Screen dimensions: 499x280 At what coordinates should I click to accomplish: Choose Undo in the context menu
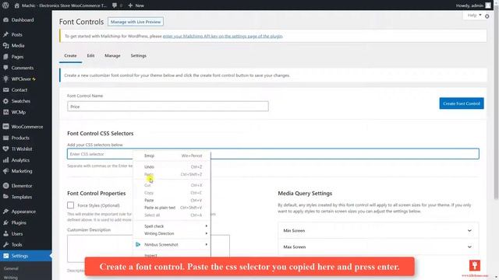point(172,166)
